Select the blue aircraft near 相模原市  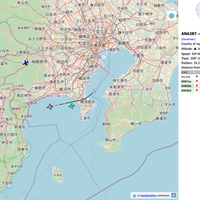[x=26, y=63]
